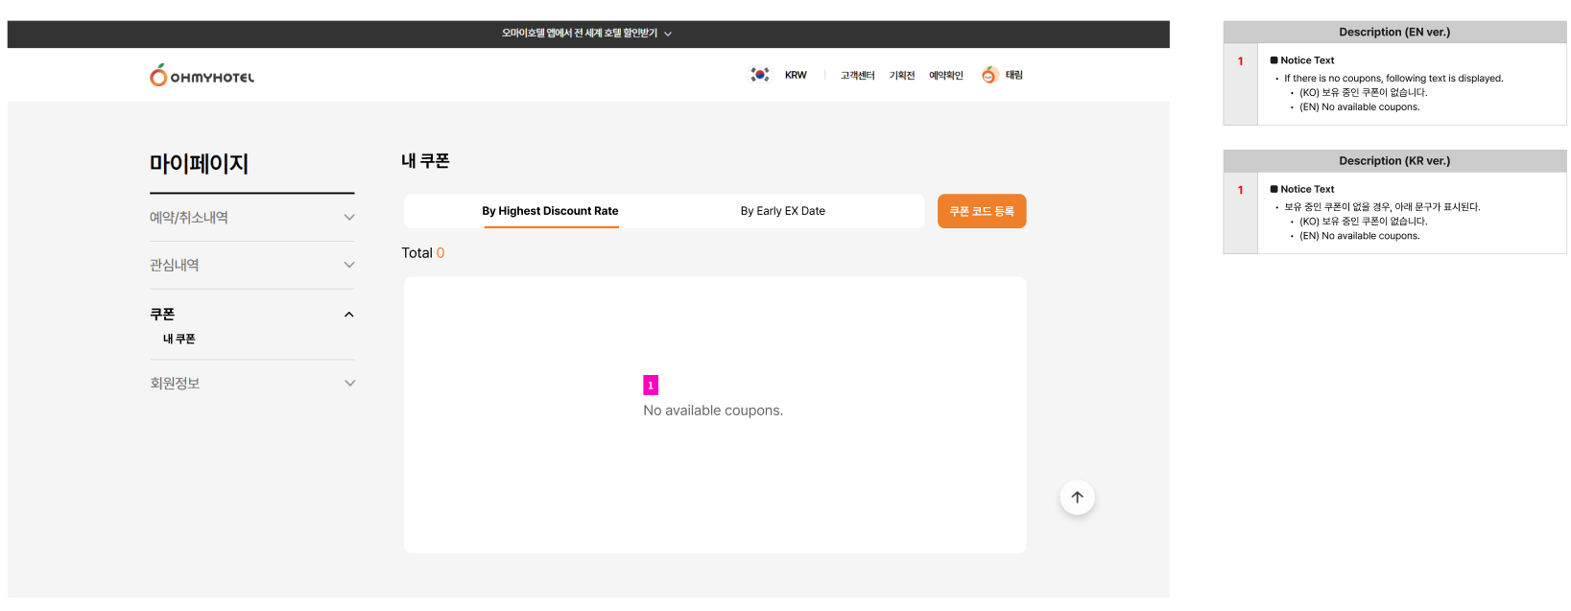Click the pink number 1 annotation marker
This screenshot has width=1571, height=611.
coord(651,385)
